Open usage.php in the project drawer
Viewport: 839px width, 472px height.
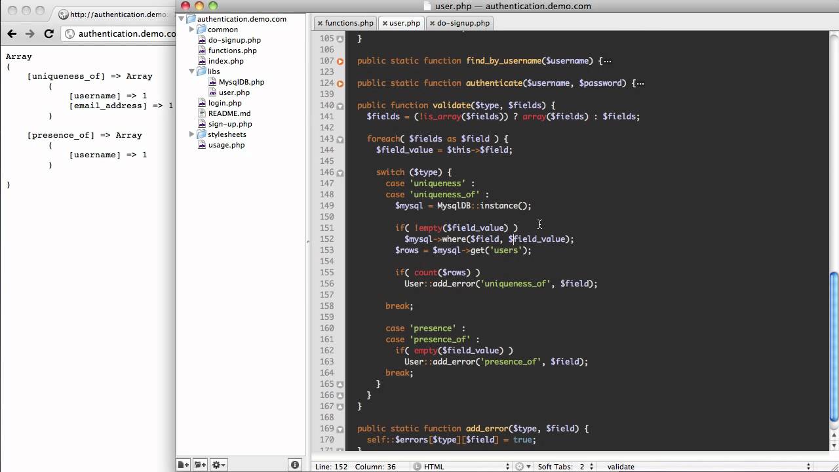click(227, 145)
